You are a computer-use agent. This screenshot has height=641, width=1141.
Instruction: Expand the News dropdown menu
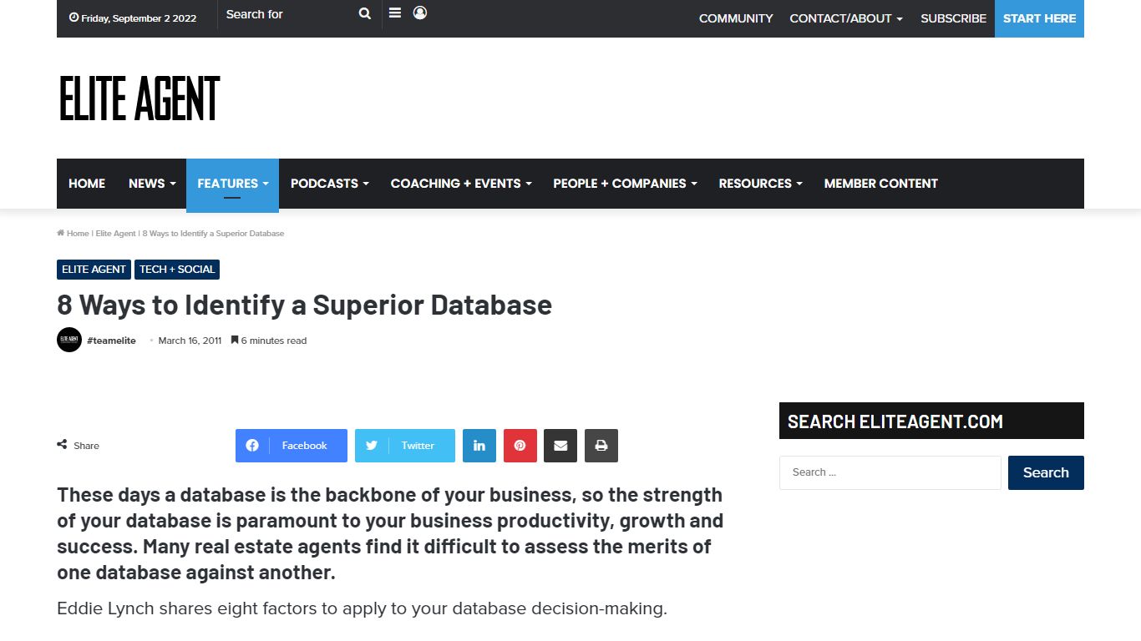[x=152, y=184]
